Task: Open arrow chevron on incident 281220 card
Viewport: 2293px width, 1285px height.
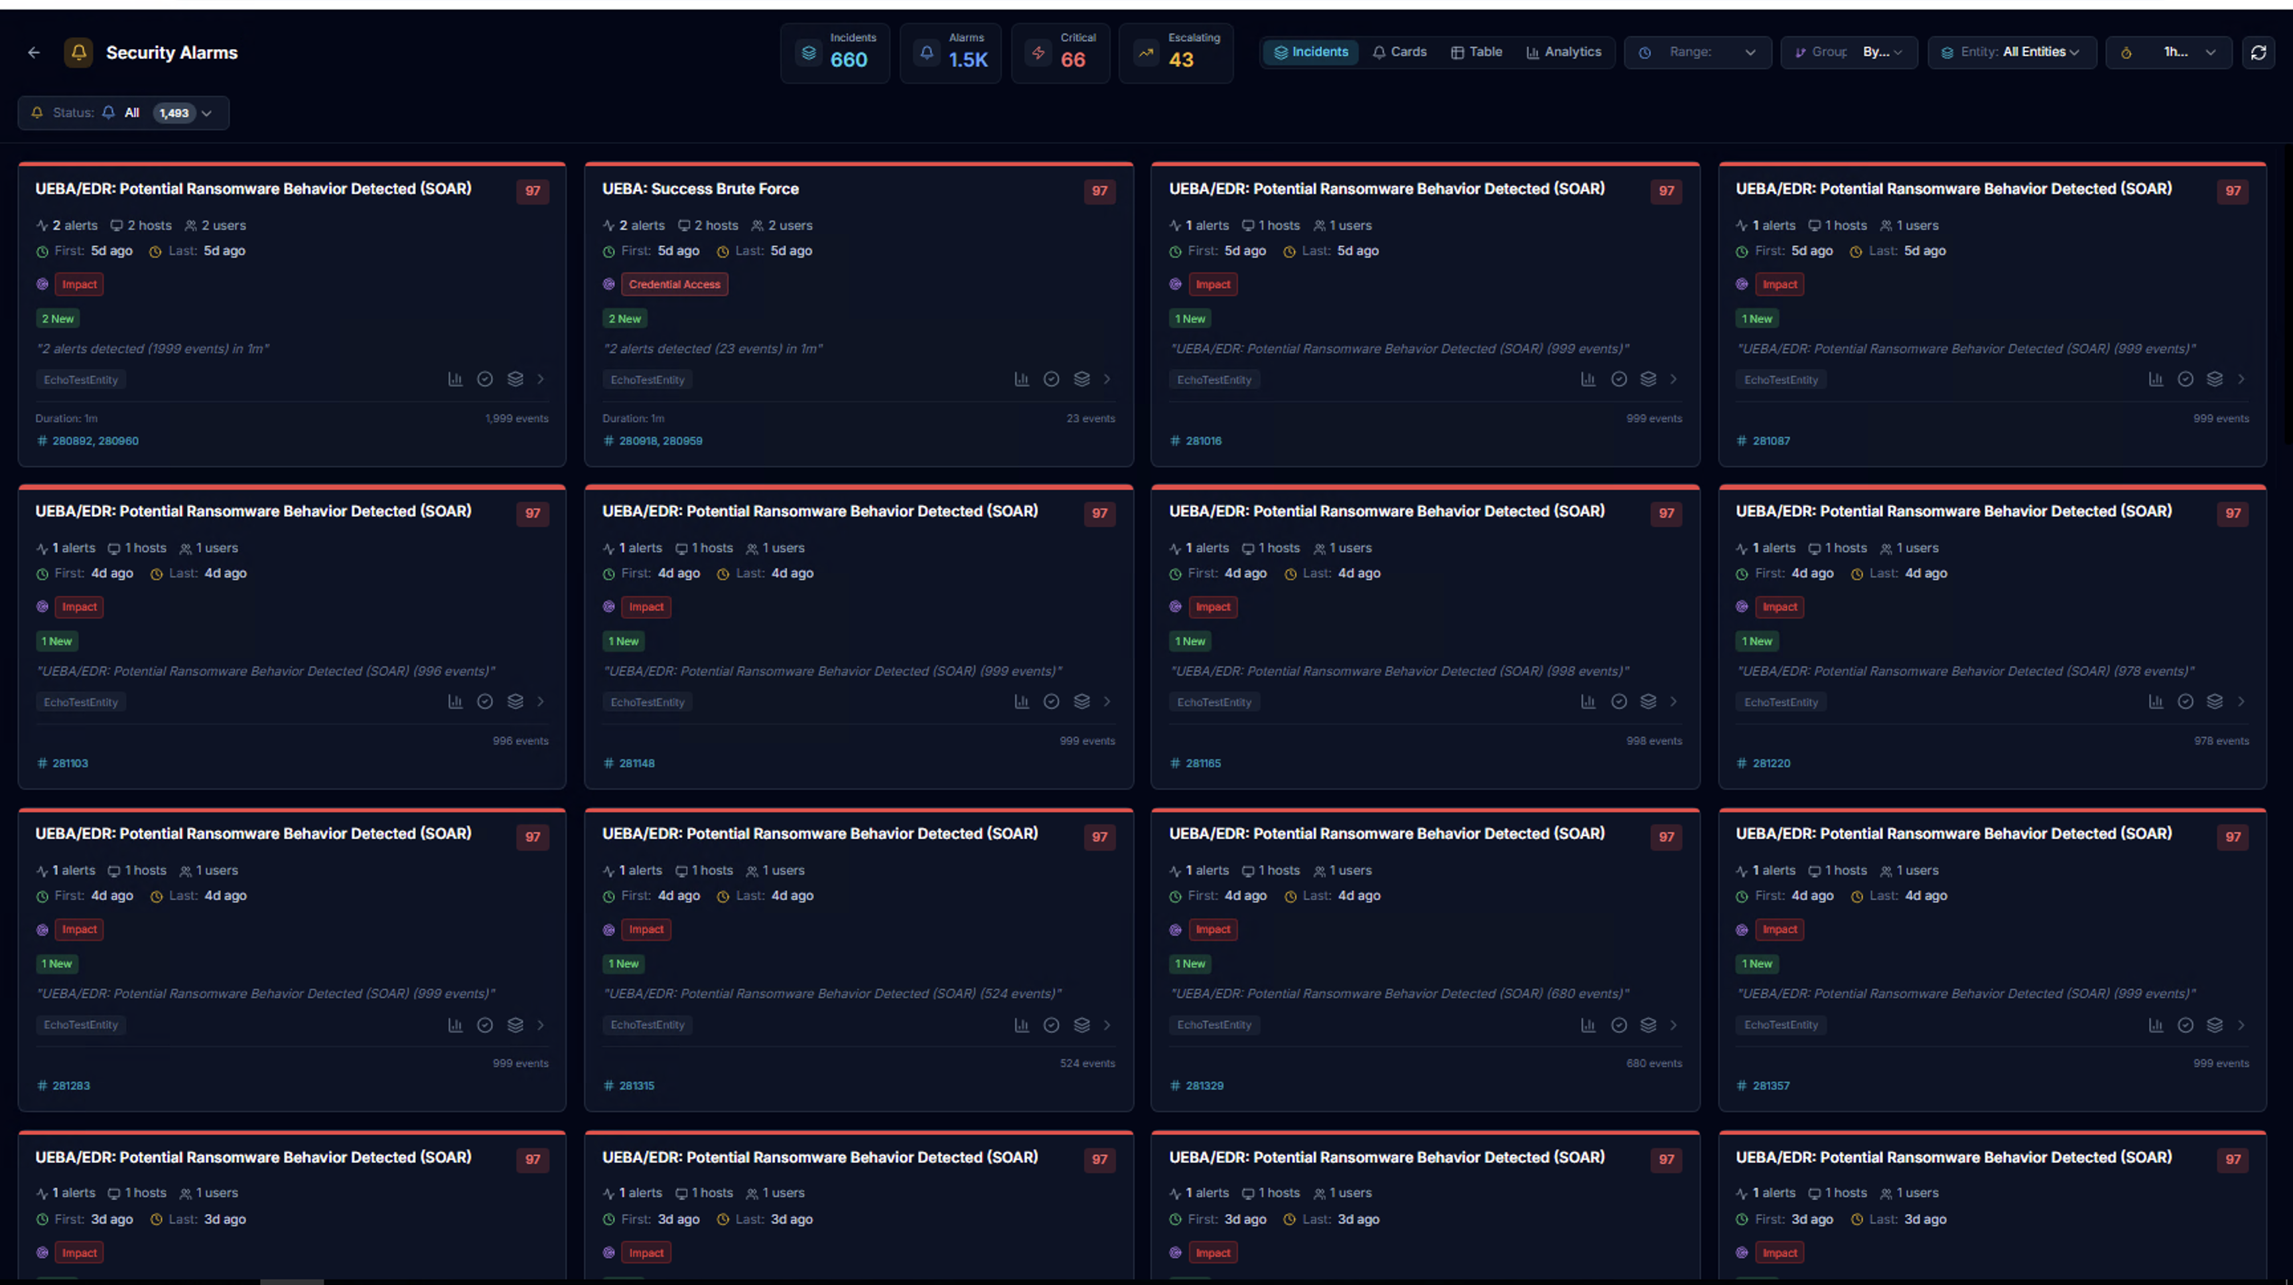Action: [x=2241, y=702]
